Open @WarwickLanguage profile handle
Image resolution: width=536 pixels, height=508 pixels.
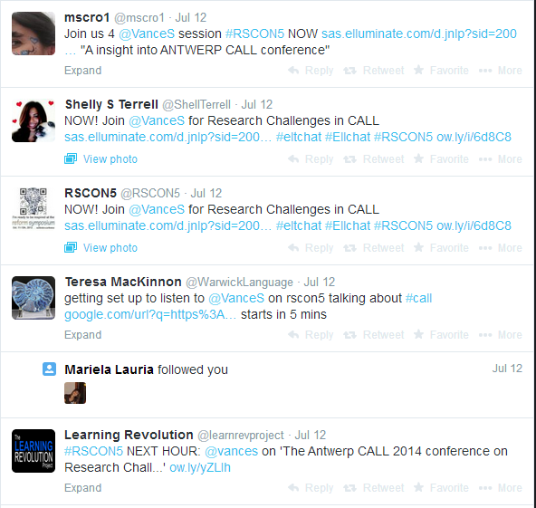tap(239, 282)
